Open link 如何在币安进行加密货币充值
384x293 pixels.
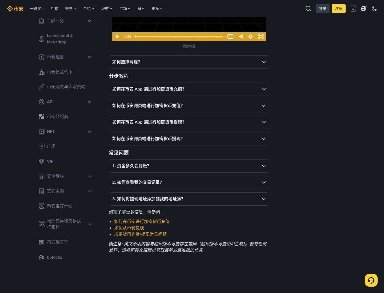[x=142, y=221]
